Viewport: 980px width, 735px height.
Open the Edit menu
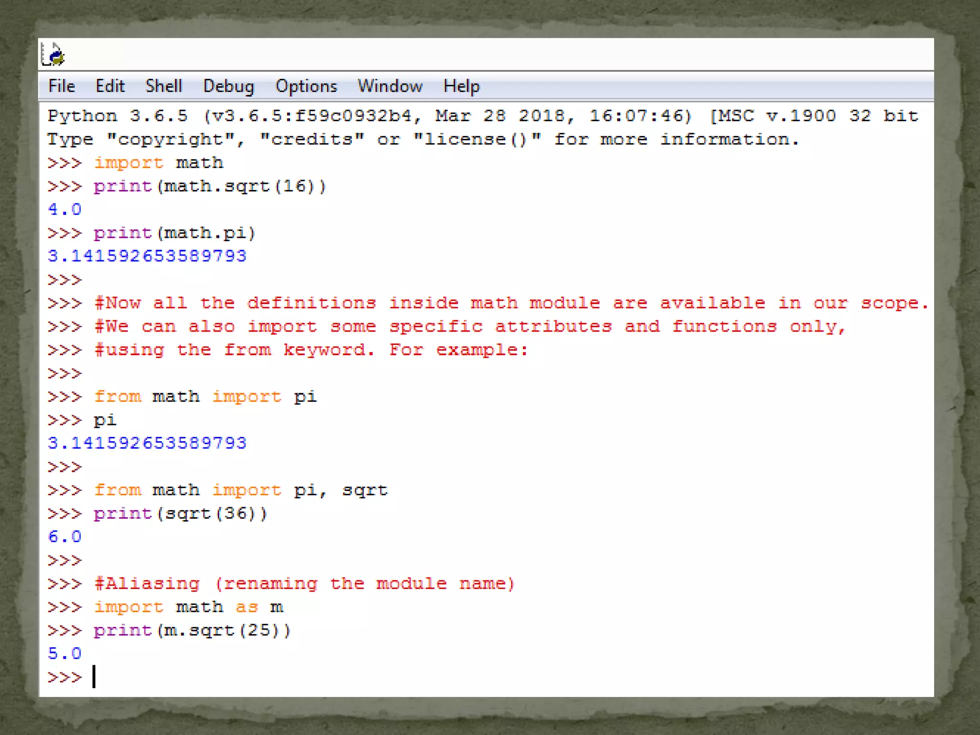(x=110, y=86)
